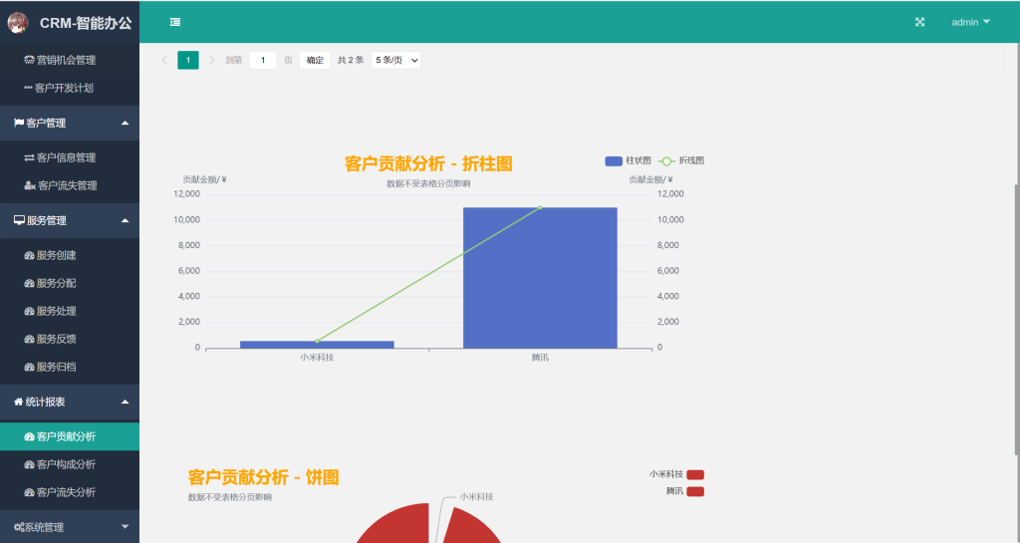Viewport: 1020px width, 543px height.
Task: Click the 腾讯 bar in chart
Action: pos(540,278)
